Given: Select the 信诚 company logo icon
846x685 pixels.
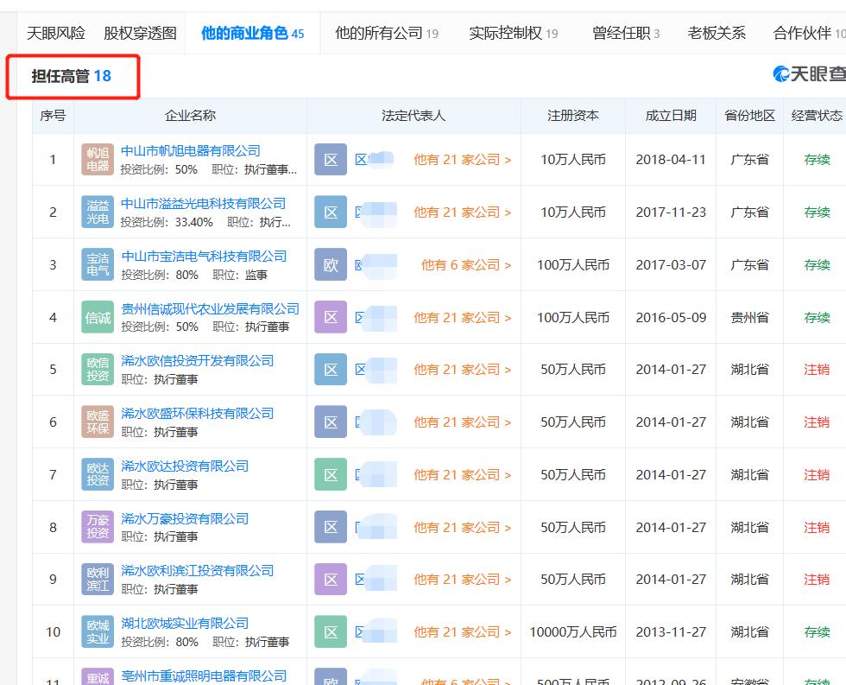Looking at the screenshot, I should point(98,317).
